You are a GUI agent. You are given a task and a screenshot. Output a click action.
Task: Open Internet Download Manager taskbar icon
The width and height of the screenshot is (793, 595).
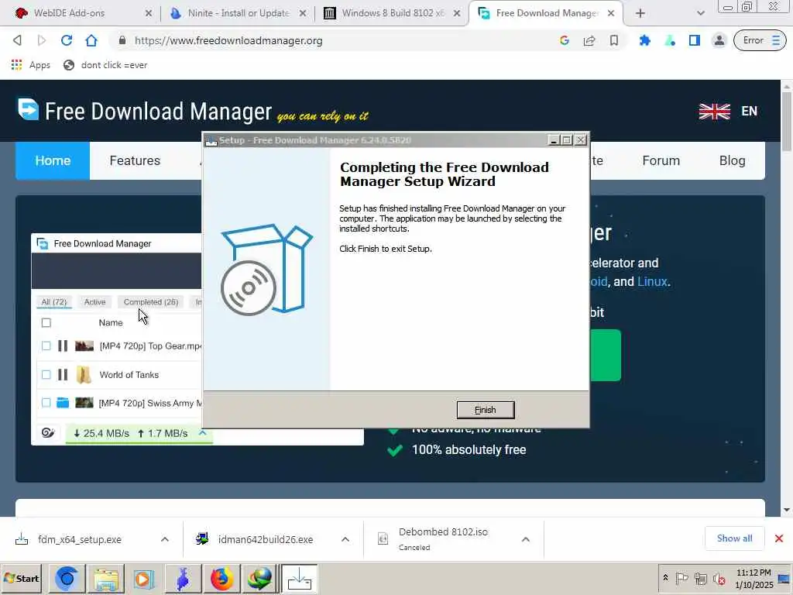click(x=260, y=578)
